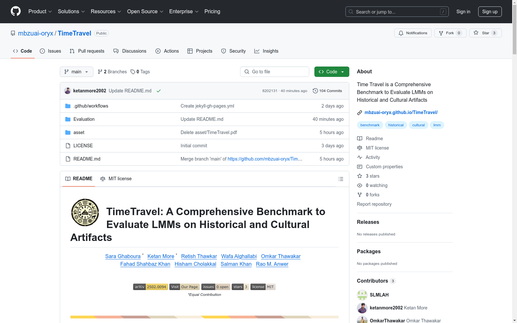Image resolution: width=517 pixels, height=323 pixels.
Task: Click the TimeTravel clock logo image
Action: (x=85, y=213)
